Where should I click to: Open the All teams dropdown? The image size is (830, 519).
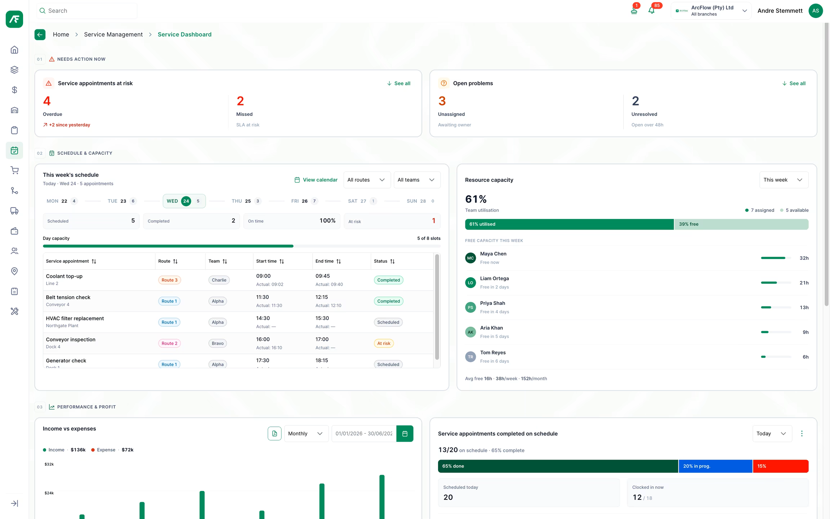(x=417, y=180)
